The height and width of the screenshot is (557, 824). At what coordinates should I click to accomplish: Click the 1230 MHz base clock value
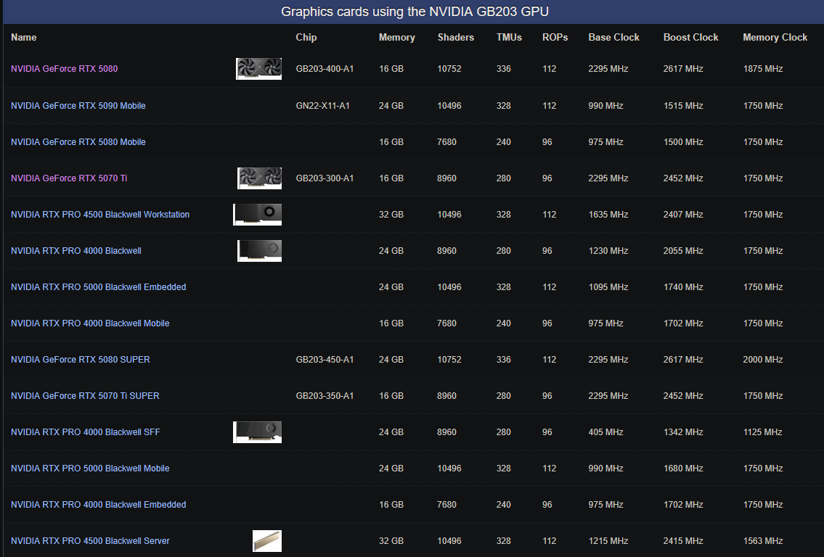[x=608, y=250]
